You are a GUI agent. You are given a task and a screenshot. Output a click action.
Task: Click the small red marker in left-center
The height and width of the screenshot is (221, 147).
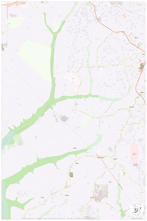[x=36, y=137]
